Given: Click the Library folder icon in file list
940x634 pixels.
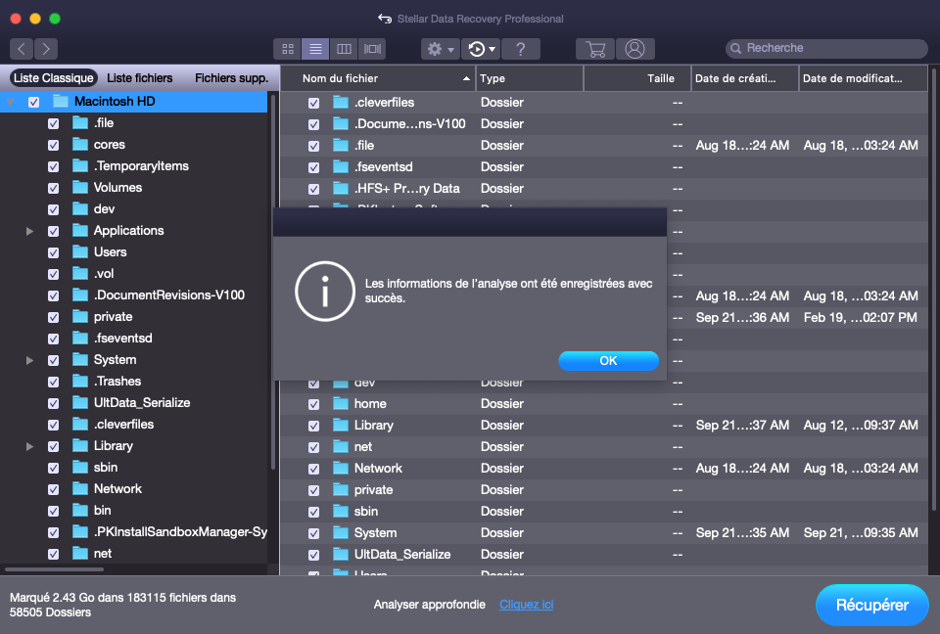Looking at the screenshot, I should click(341, 425).
